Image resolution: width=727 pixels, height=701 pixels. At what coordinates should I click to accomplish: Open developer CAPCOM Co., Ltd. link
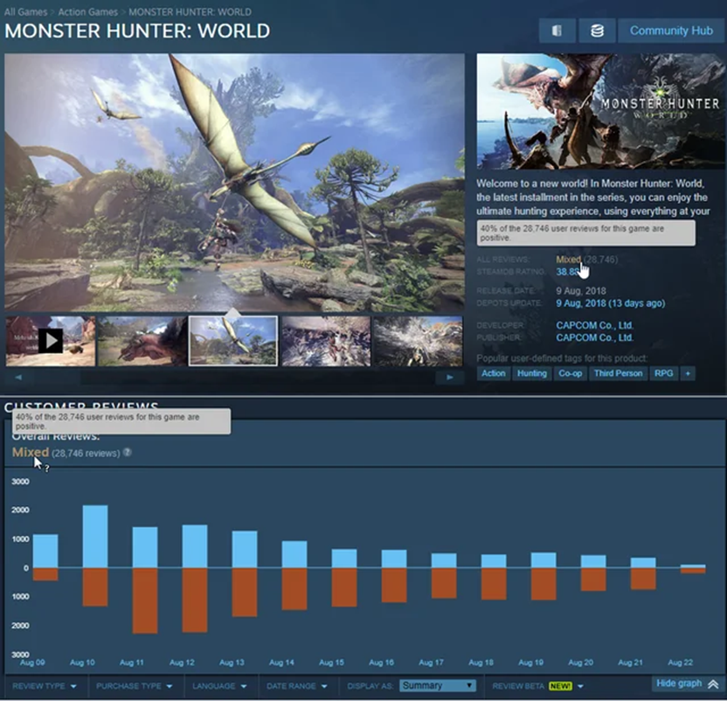[594, 325]
